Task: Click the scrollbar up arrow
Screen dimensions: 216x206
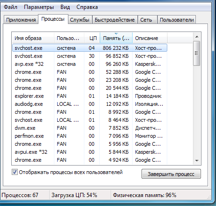Action: 197,37
